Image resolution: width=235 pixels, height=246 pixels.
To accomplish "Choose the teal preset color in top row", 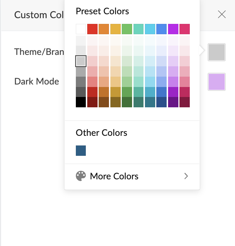I will 138,29.
